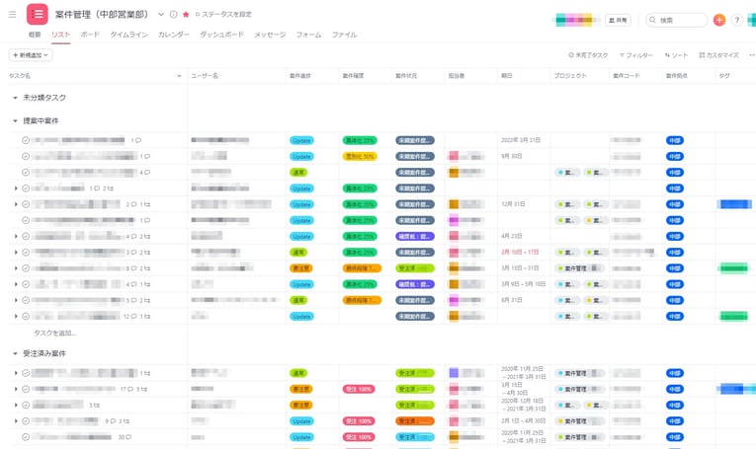Focus the 検索 search field
Screen dimensions: 756x449
(x=676, y=20)
